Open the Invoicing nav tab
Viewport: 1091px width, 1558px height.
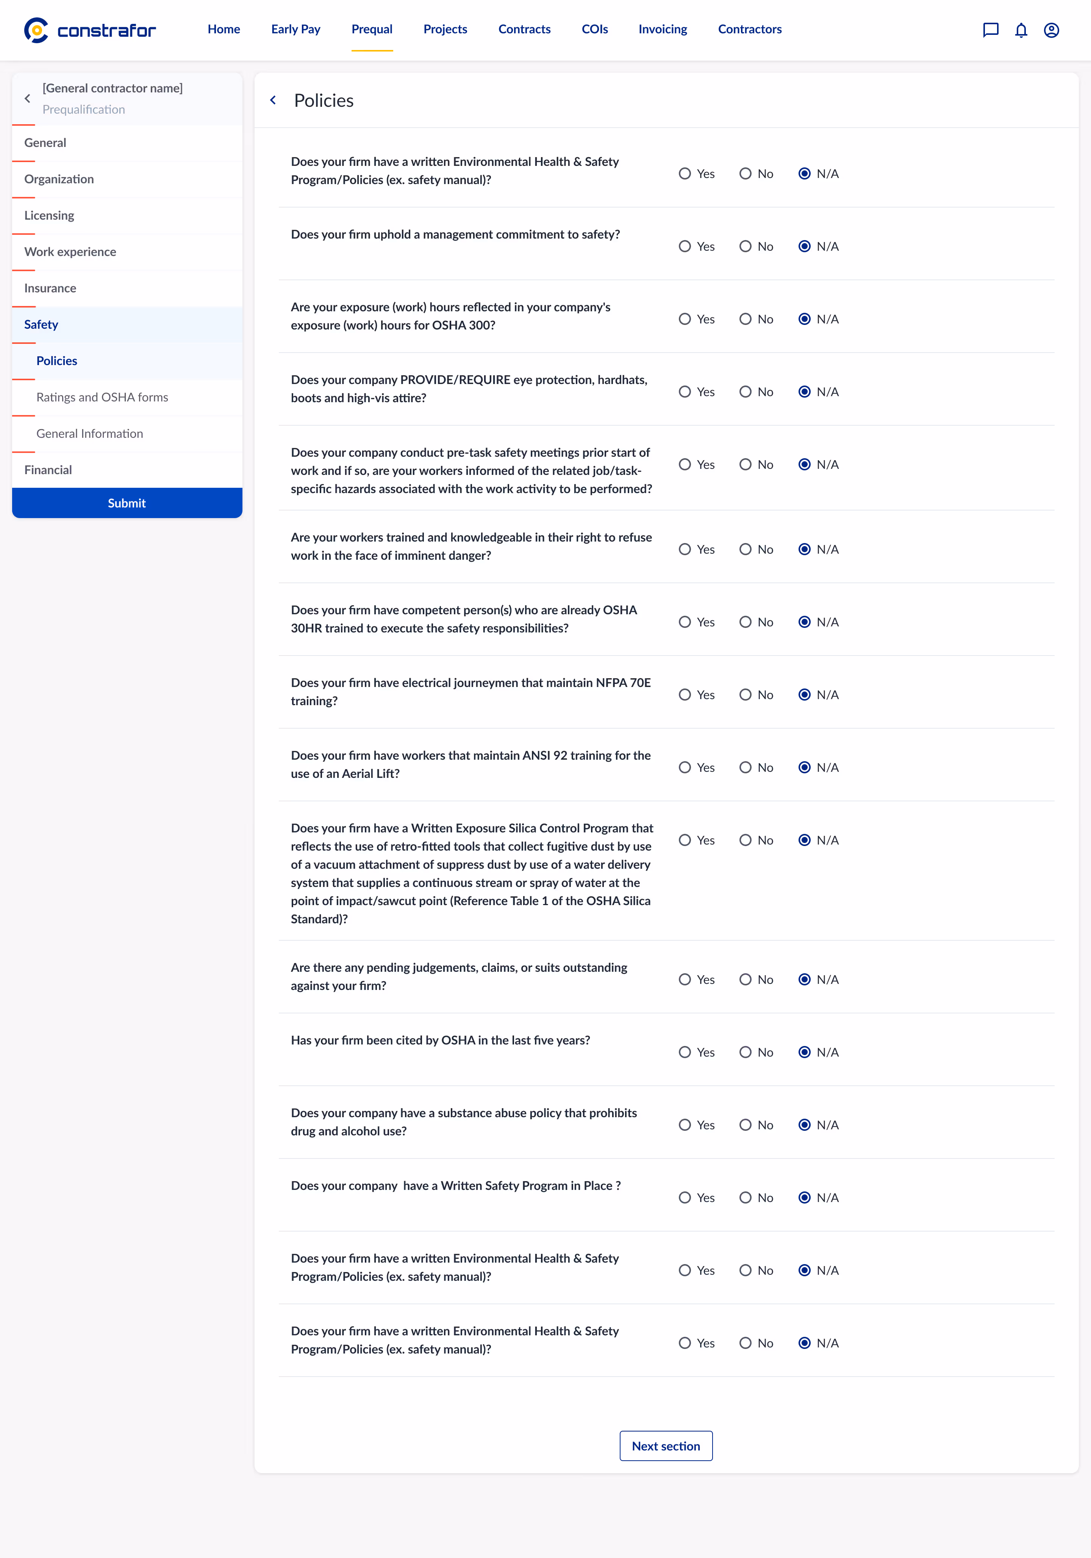click(663, 29)
